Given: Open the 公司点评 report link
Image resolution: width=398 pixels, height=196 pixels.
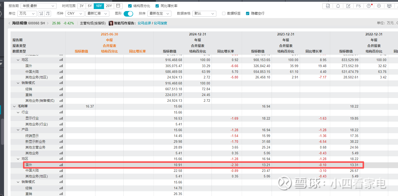Looking at the screenshot, I should click(x=144, y=23).
